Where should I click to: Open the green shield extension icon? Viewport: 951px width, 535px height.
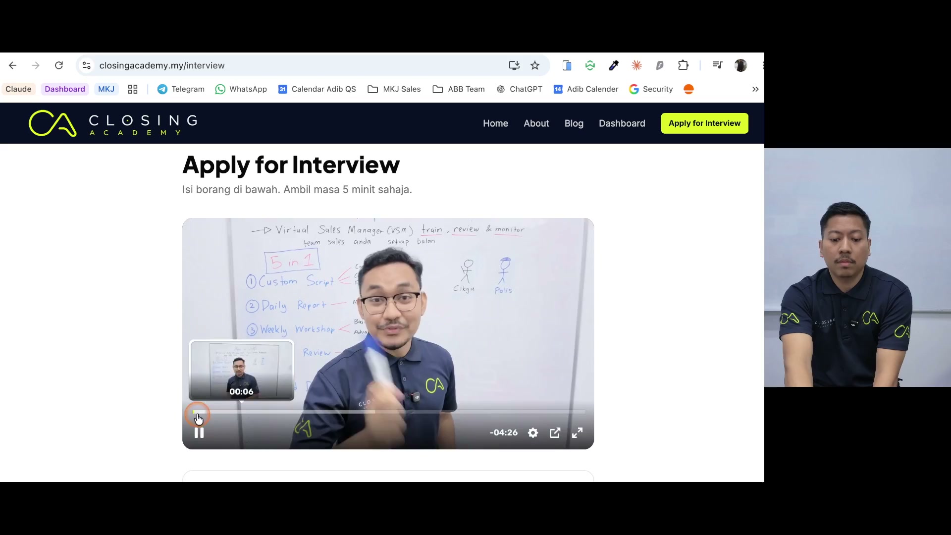[590, 65]
